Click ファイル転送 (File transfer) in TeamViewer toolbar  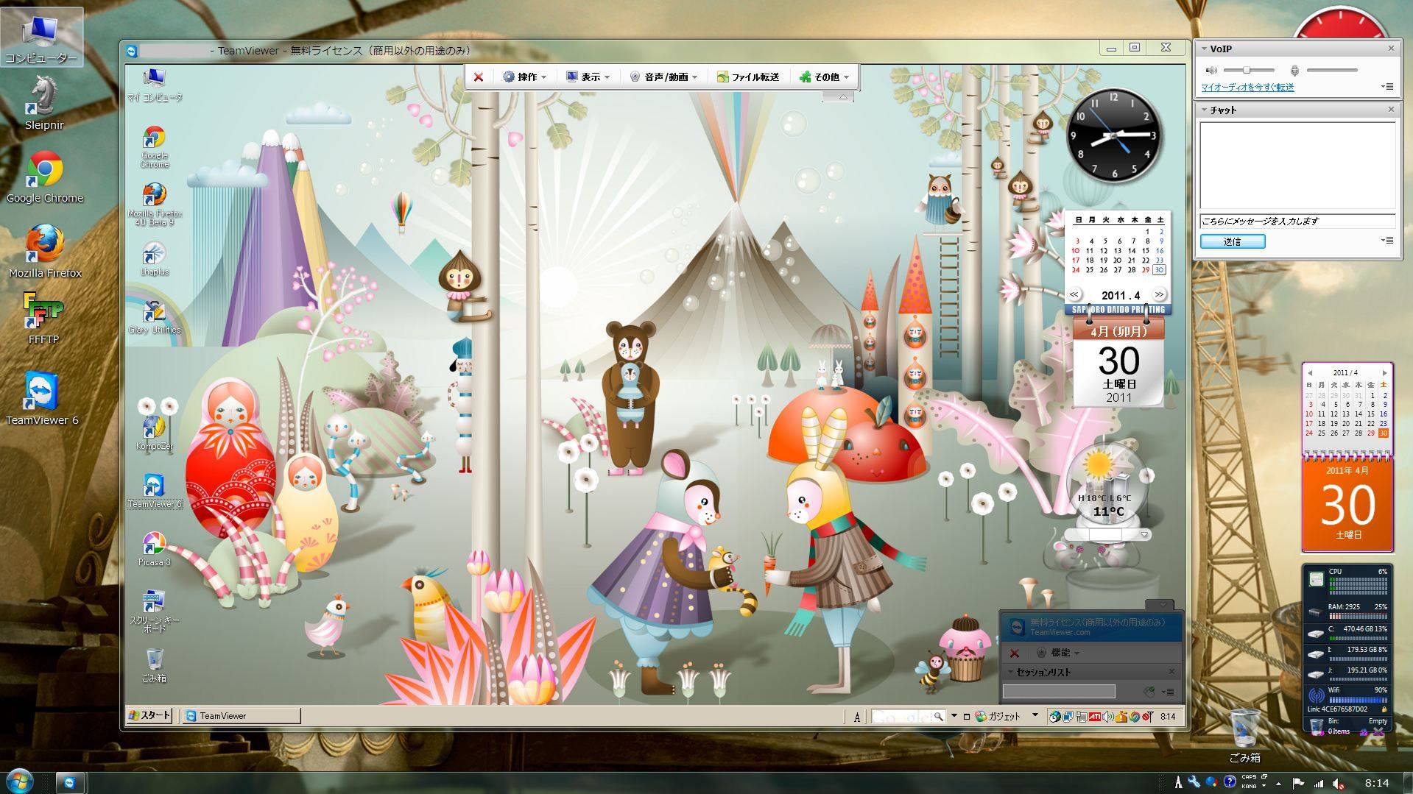pos(747,77)
